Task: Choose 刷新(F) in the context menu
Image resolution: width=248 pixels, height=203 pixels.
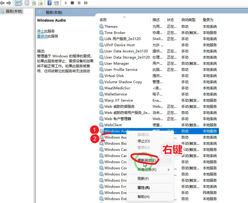Action: tap(143, 179)
